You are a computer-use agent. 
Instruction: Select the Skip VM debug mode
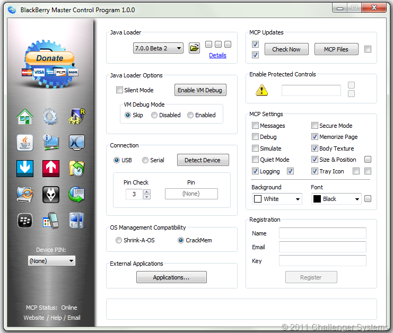128,115
